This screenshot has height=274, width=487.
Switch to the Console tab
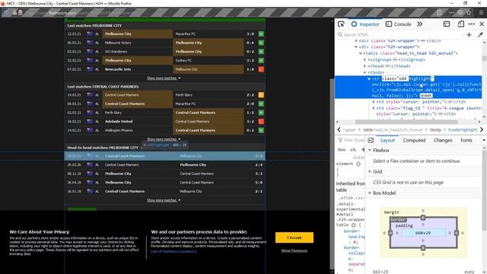[x=399, y=24]
